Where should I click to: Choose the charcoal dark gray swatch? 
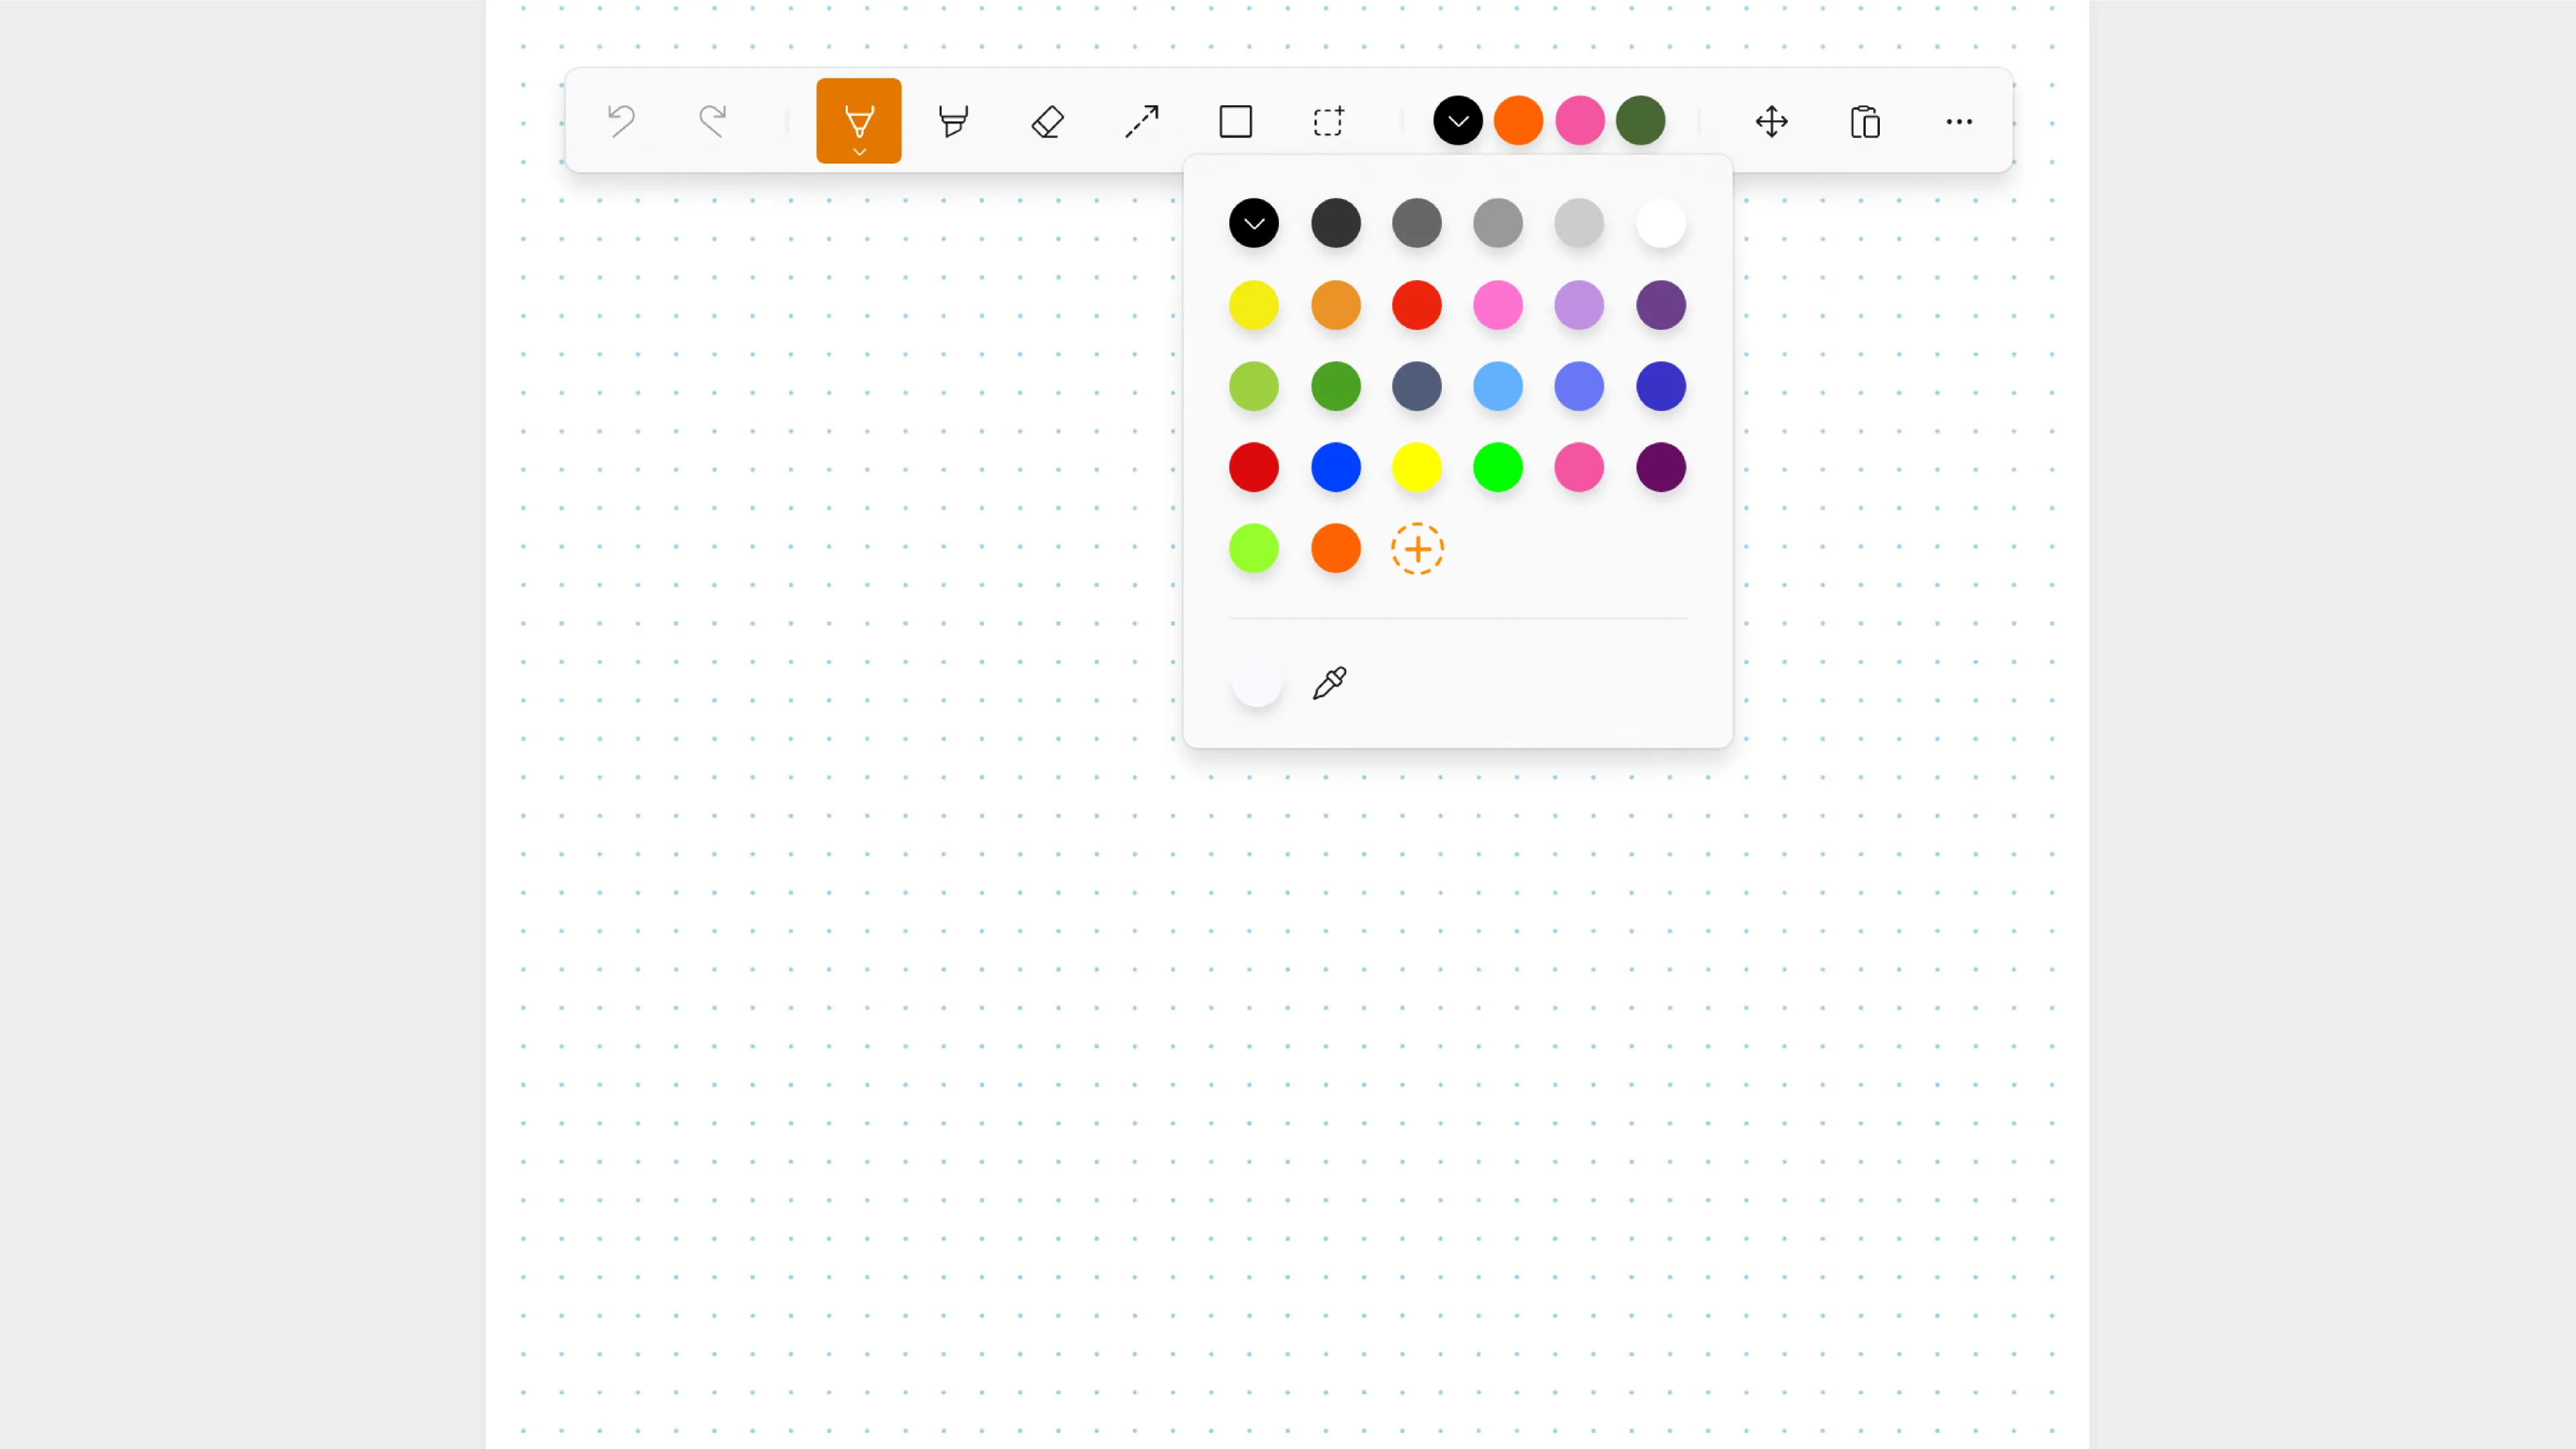point(1335,223)
